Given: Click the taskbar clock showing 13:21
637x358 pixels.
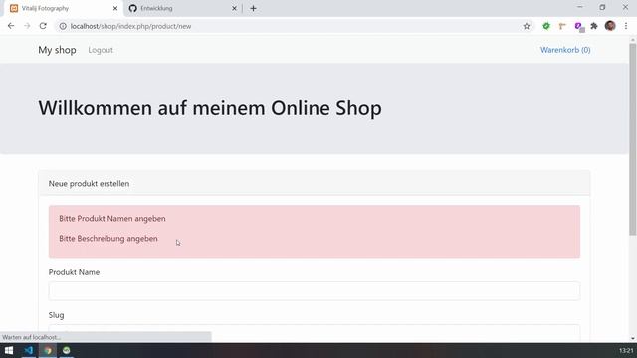Looking at the screenshot, I should [626, 350].
